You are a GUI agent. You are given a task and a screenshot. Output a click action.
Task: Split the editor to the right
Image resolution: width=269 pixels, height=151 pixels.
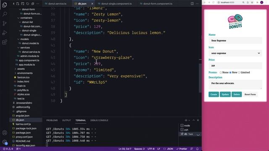pos(192,4)
